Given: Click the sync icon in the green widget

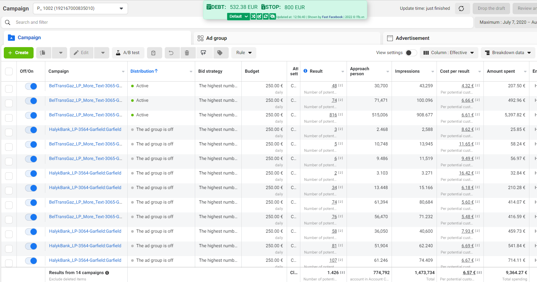Looking at the screenshot, I should (x=265, y=16).
